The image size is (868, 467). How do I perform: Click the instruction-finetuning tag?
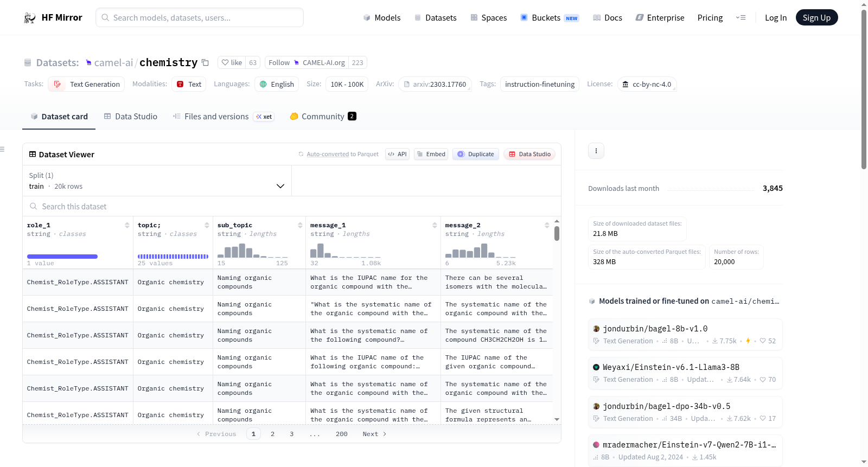tap(540, 84)
